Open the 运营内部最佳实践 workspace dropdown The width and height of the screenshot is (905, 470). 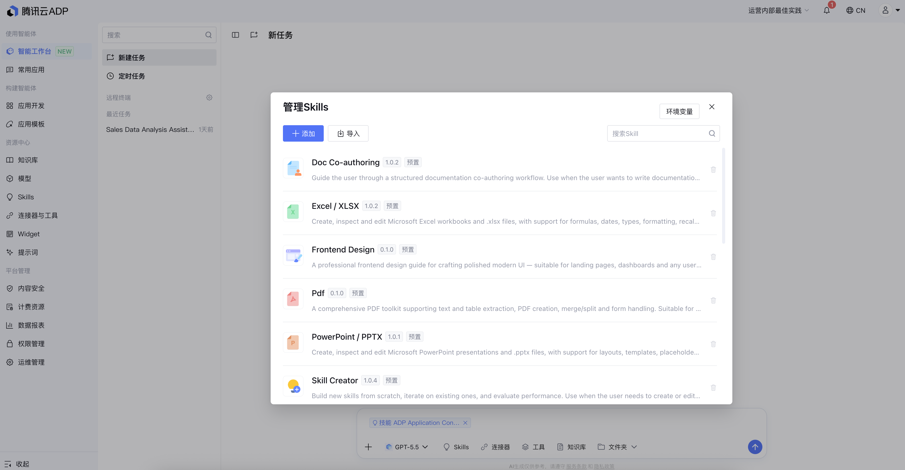click(778, 11)
